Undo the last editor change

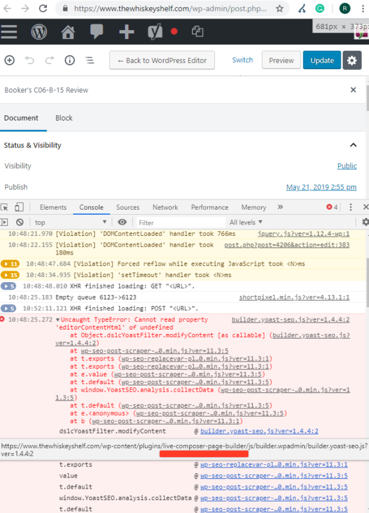click(x=30, y=60)
